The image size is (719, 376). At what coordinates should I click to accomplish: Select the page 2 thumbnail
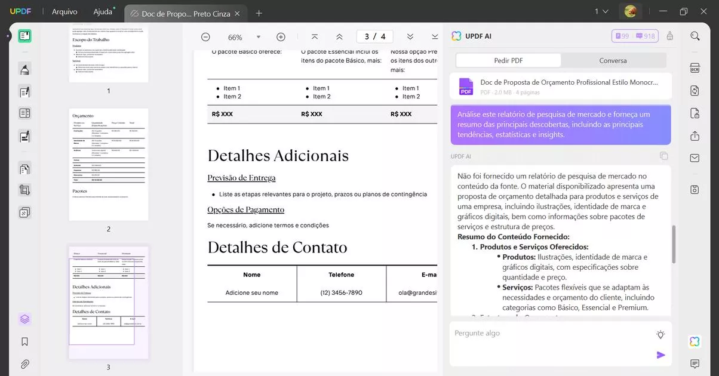coord(108,164)
